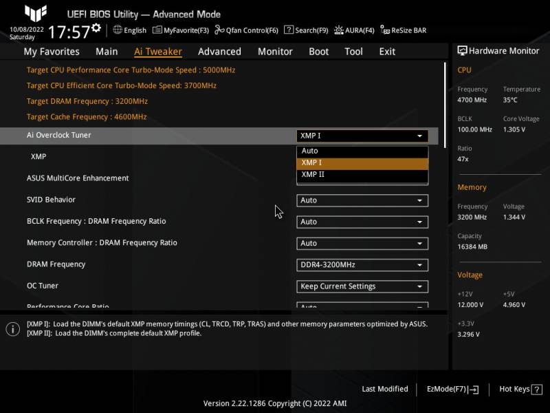Click the BCLK 100.00 MHz value
Image resolution: width=550 pixels, height=413 pixels.
pos(474,129)
